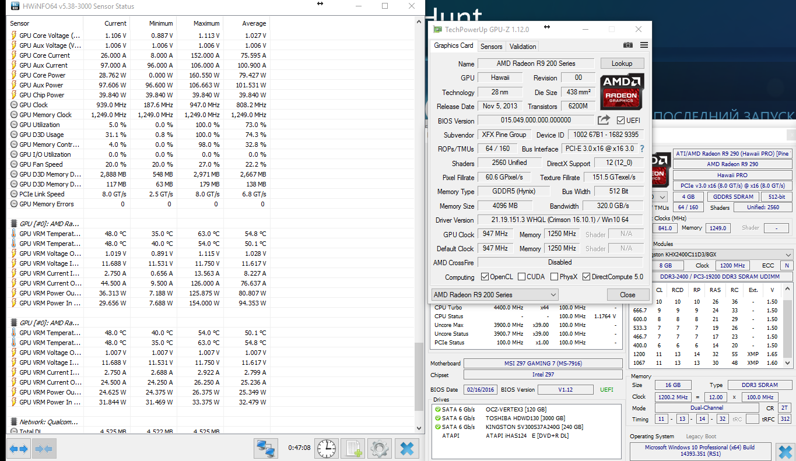The image size is (796, 461).
Task: Open the GPU-Z hamburger menu
Action: (x=644, y=45)
